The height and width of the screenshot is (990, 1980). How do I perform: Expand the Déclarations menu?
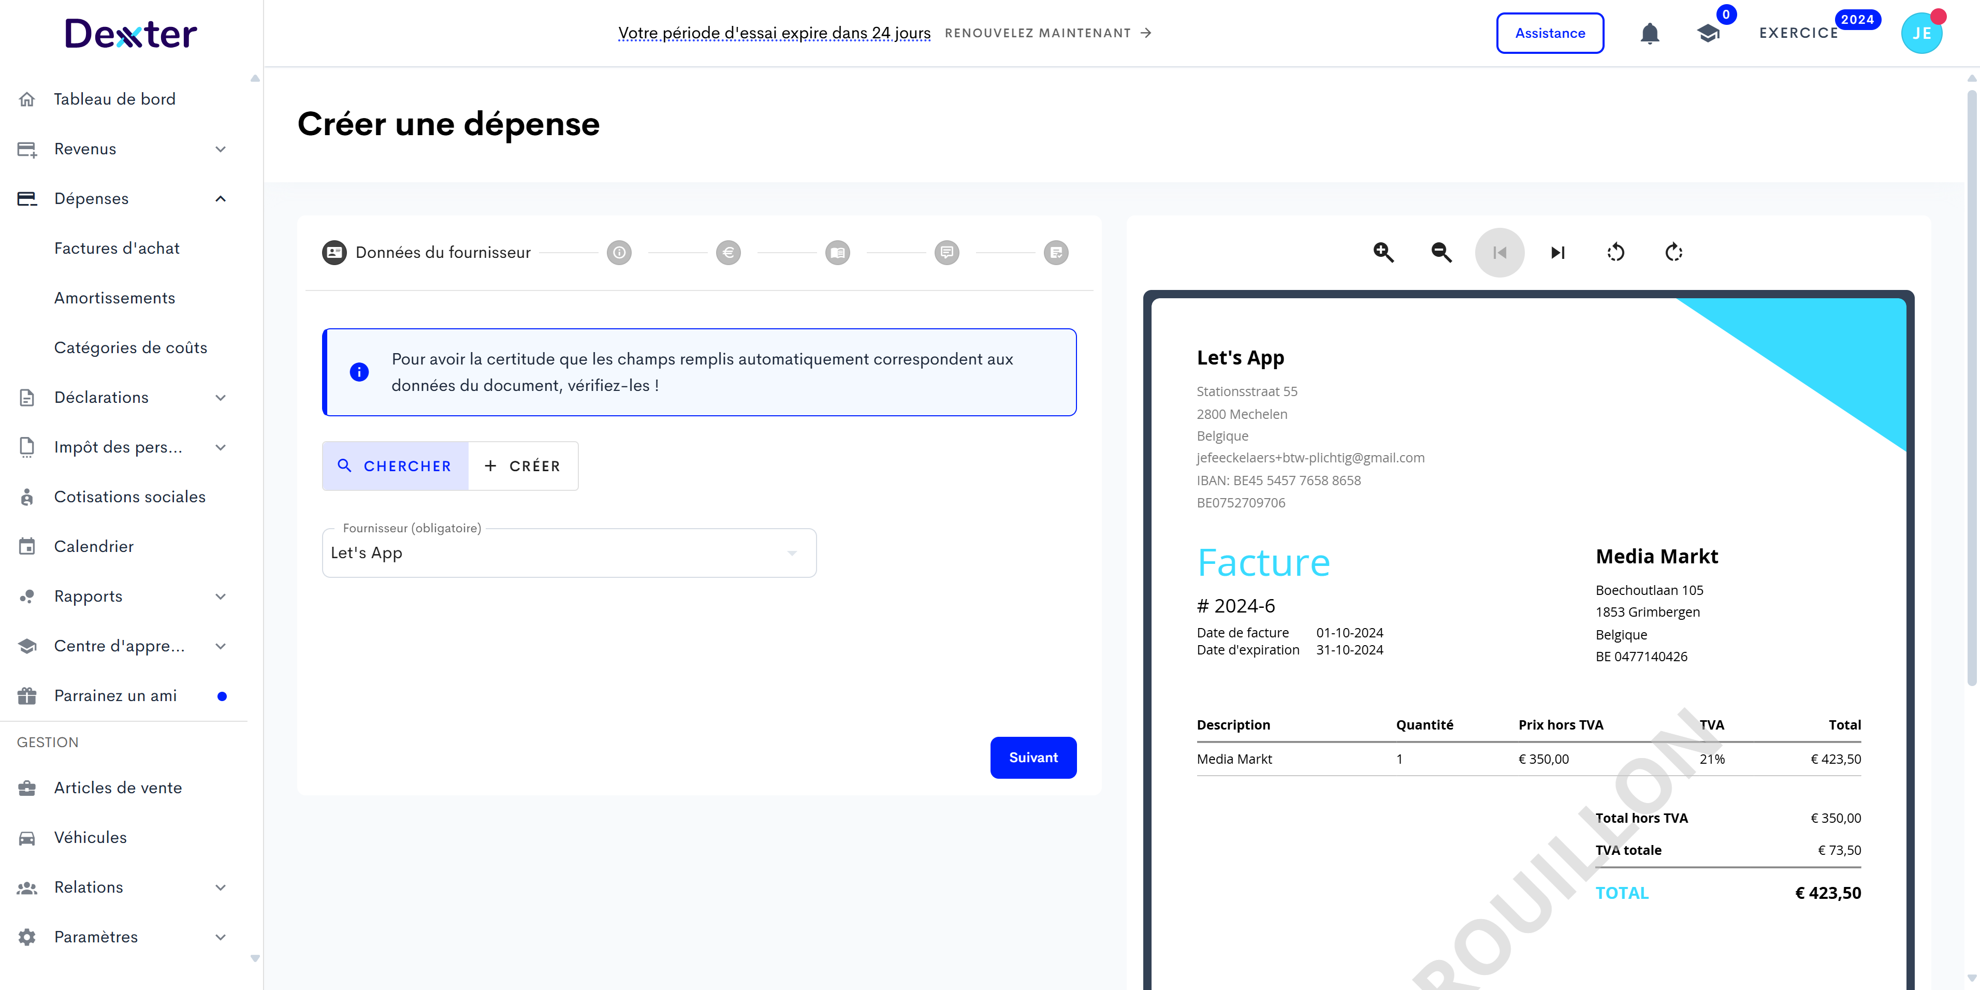[x=124, y=397]
